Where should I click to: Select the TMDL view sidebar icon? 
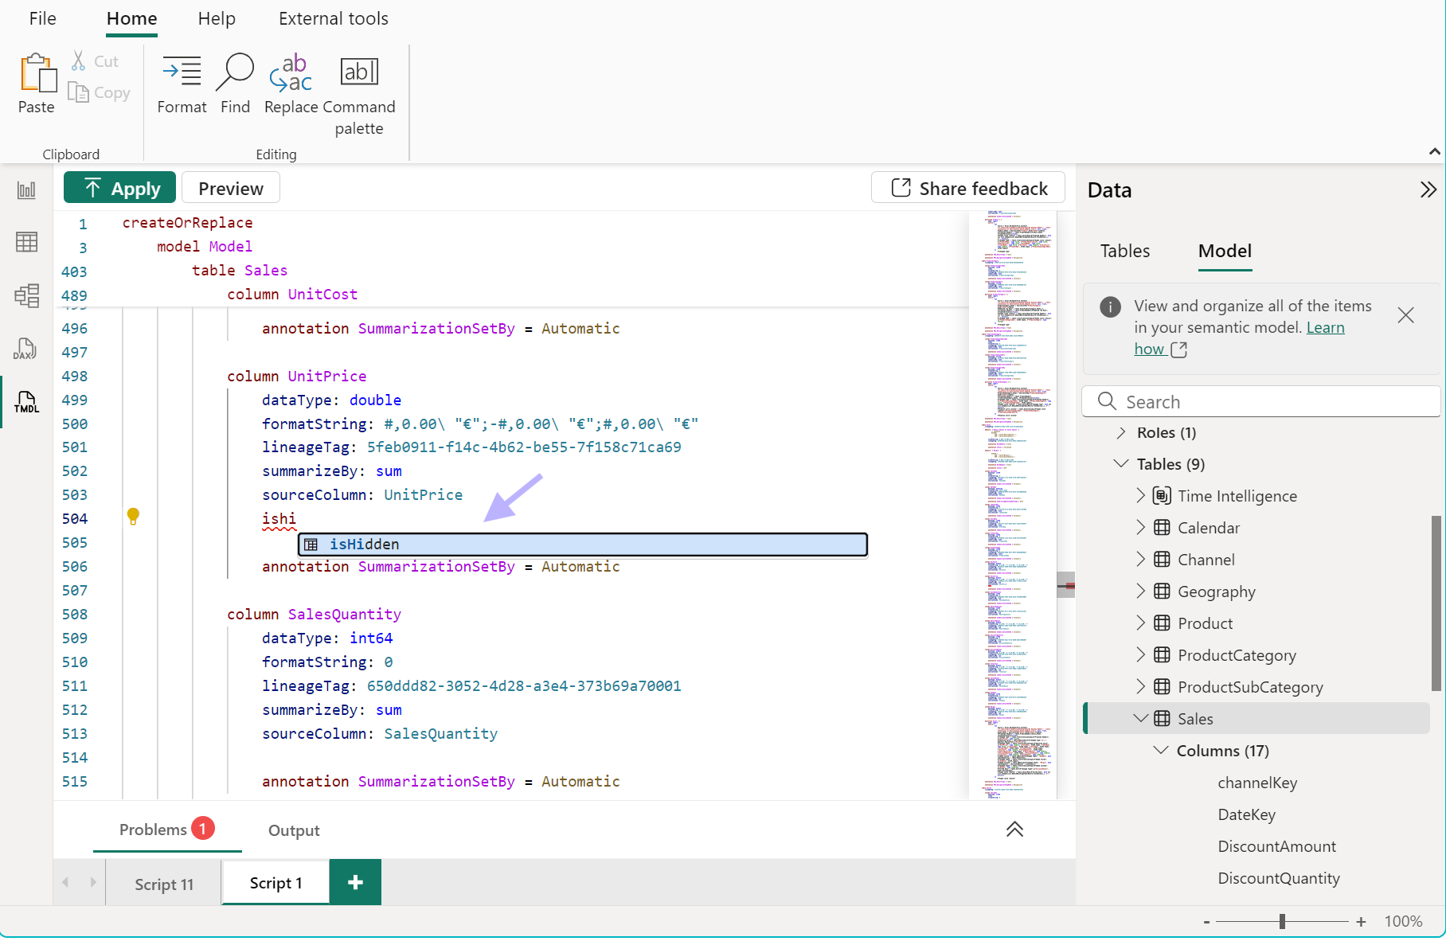pos(26,402)
